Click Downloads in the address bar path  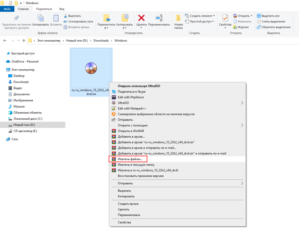(101, 41)
